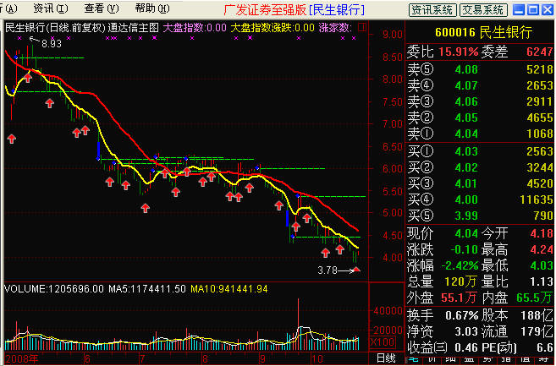This screenshot has width=556, height=366.
Task: Select the 买① 4.03 bid row
Action: 480,151
